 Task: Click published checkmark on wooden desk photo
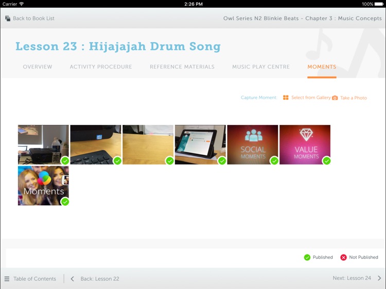(170, 161)
